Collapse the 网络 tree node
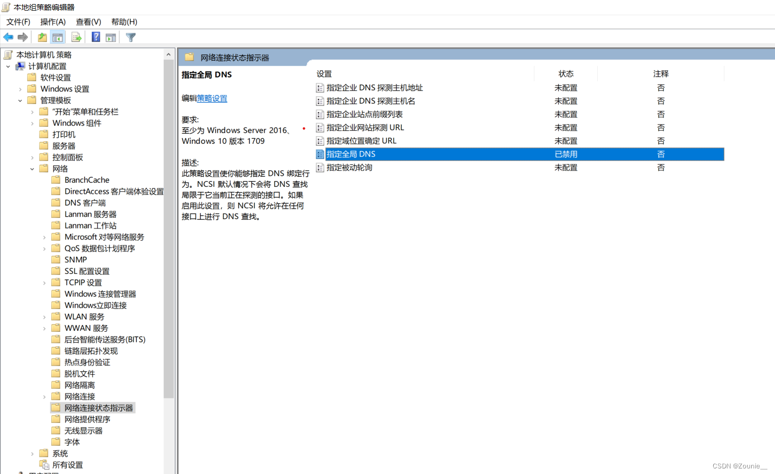775x474 pixels. [32, 169]
